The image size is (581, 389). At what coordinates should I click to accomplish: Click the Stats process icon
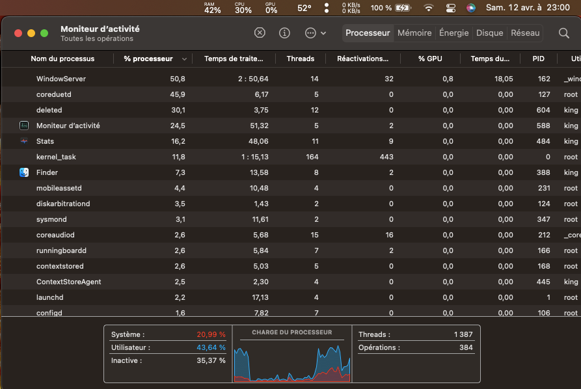click(x=24, y=141)
